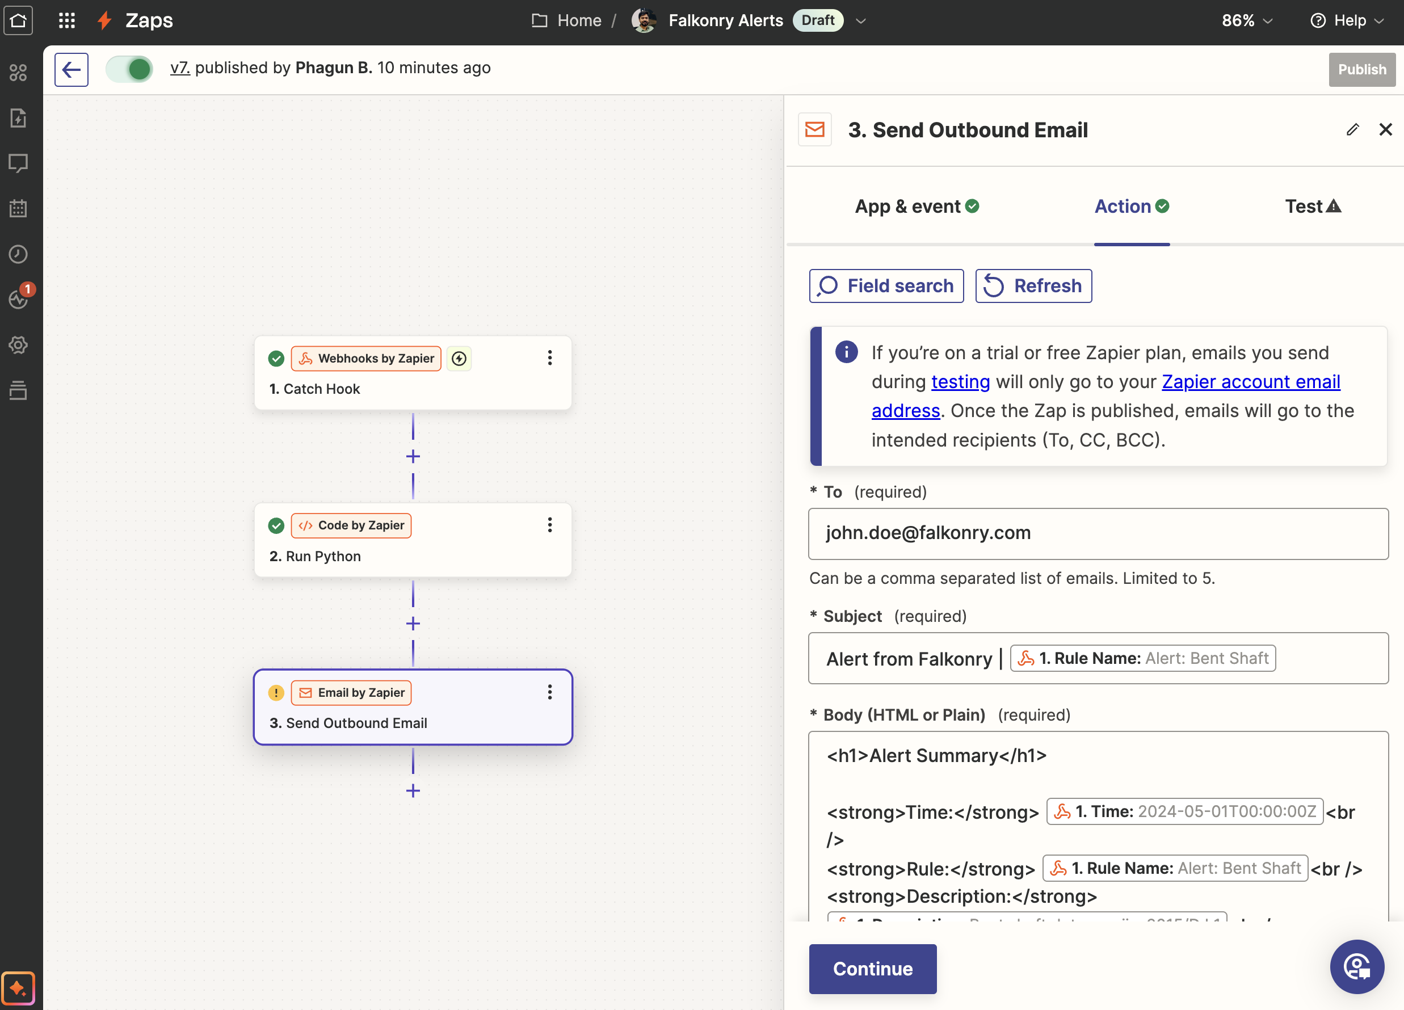The height and width of the screenshot is (1010, 1404).
Task: Open the Run Python step options menu
Action: (x=550, y=525)
